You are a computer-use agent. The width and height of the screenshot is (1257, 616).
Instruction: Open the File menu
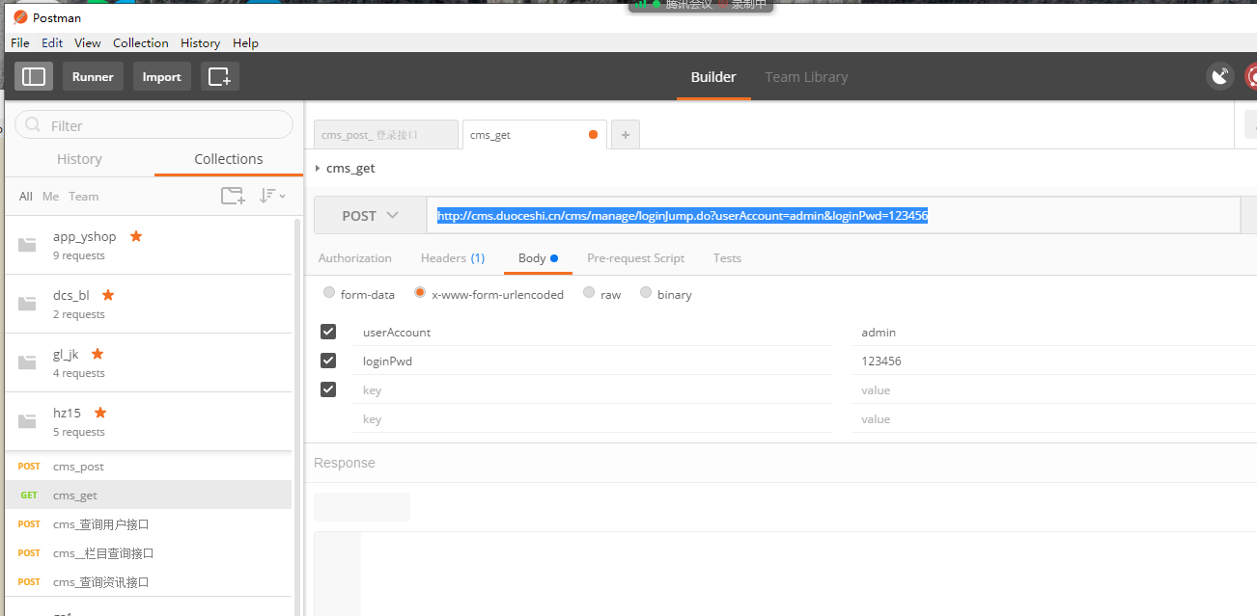(x=20, y=42)
